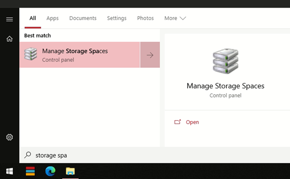Switch to the Settings tab
Viewport: 290px width, 179px height.
tap(117, 18)
